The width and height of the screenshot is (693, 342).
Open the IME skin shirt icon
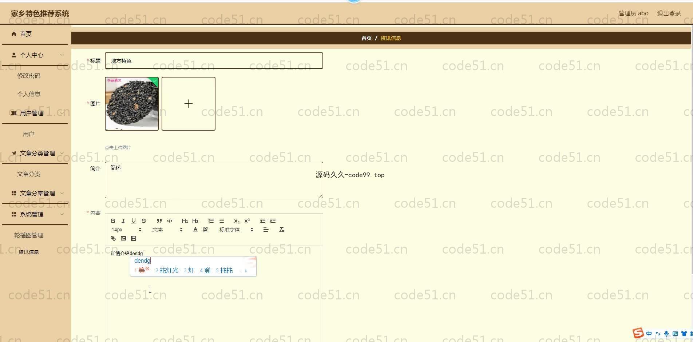[x=684, y=334]
